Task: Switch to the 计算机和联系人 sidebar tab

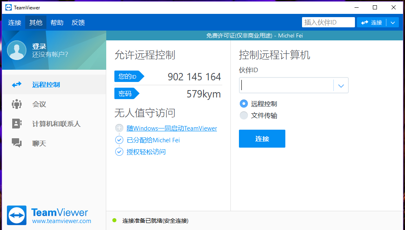Action: (54, 124)
